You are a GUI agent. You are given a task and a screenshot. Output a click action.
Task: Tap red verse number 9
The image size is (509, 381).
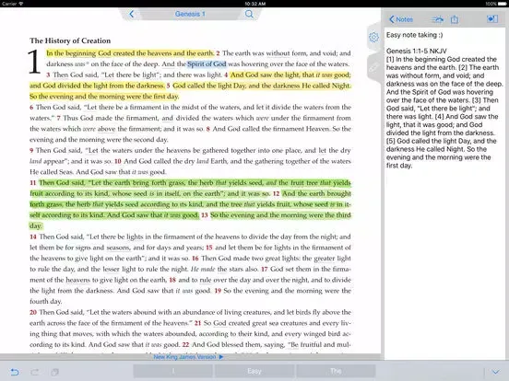[x=31, y=150]
